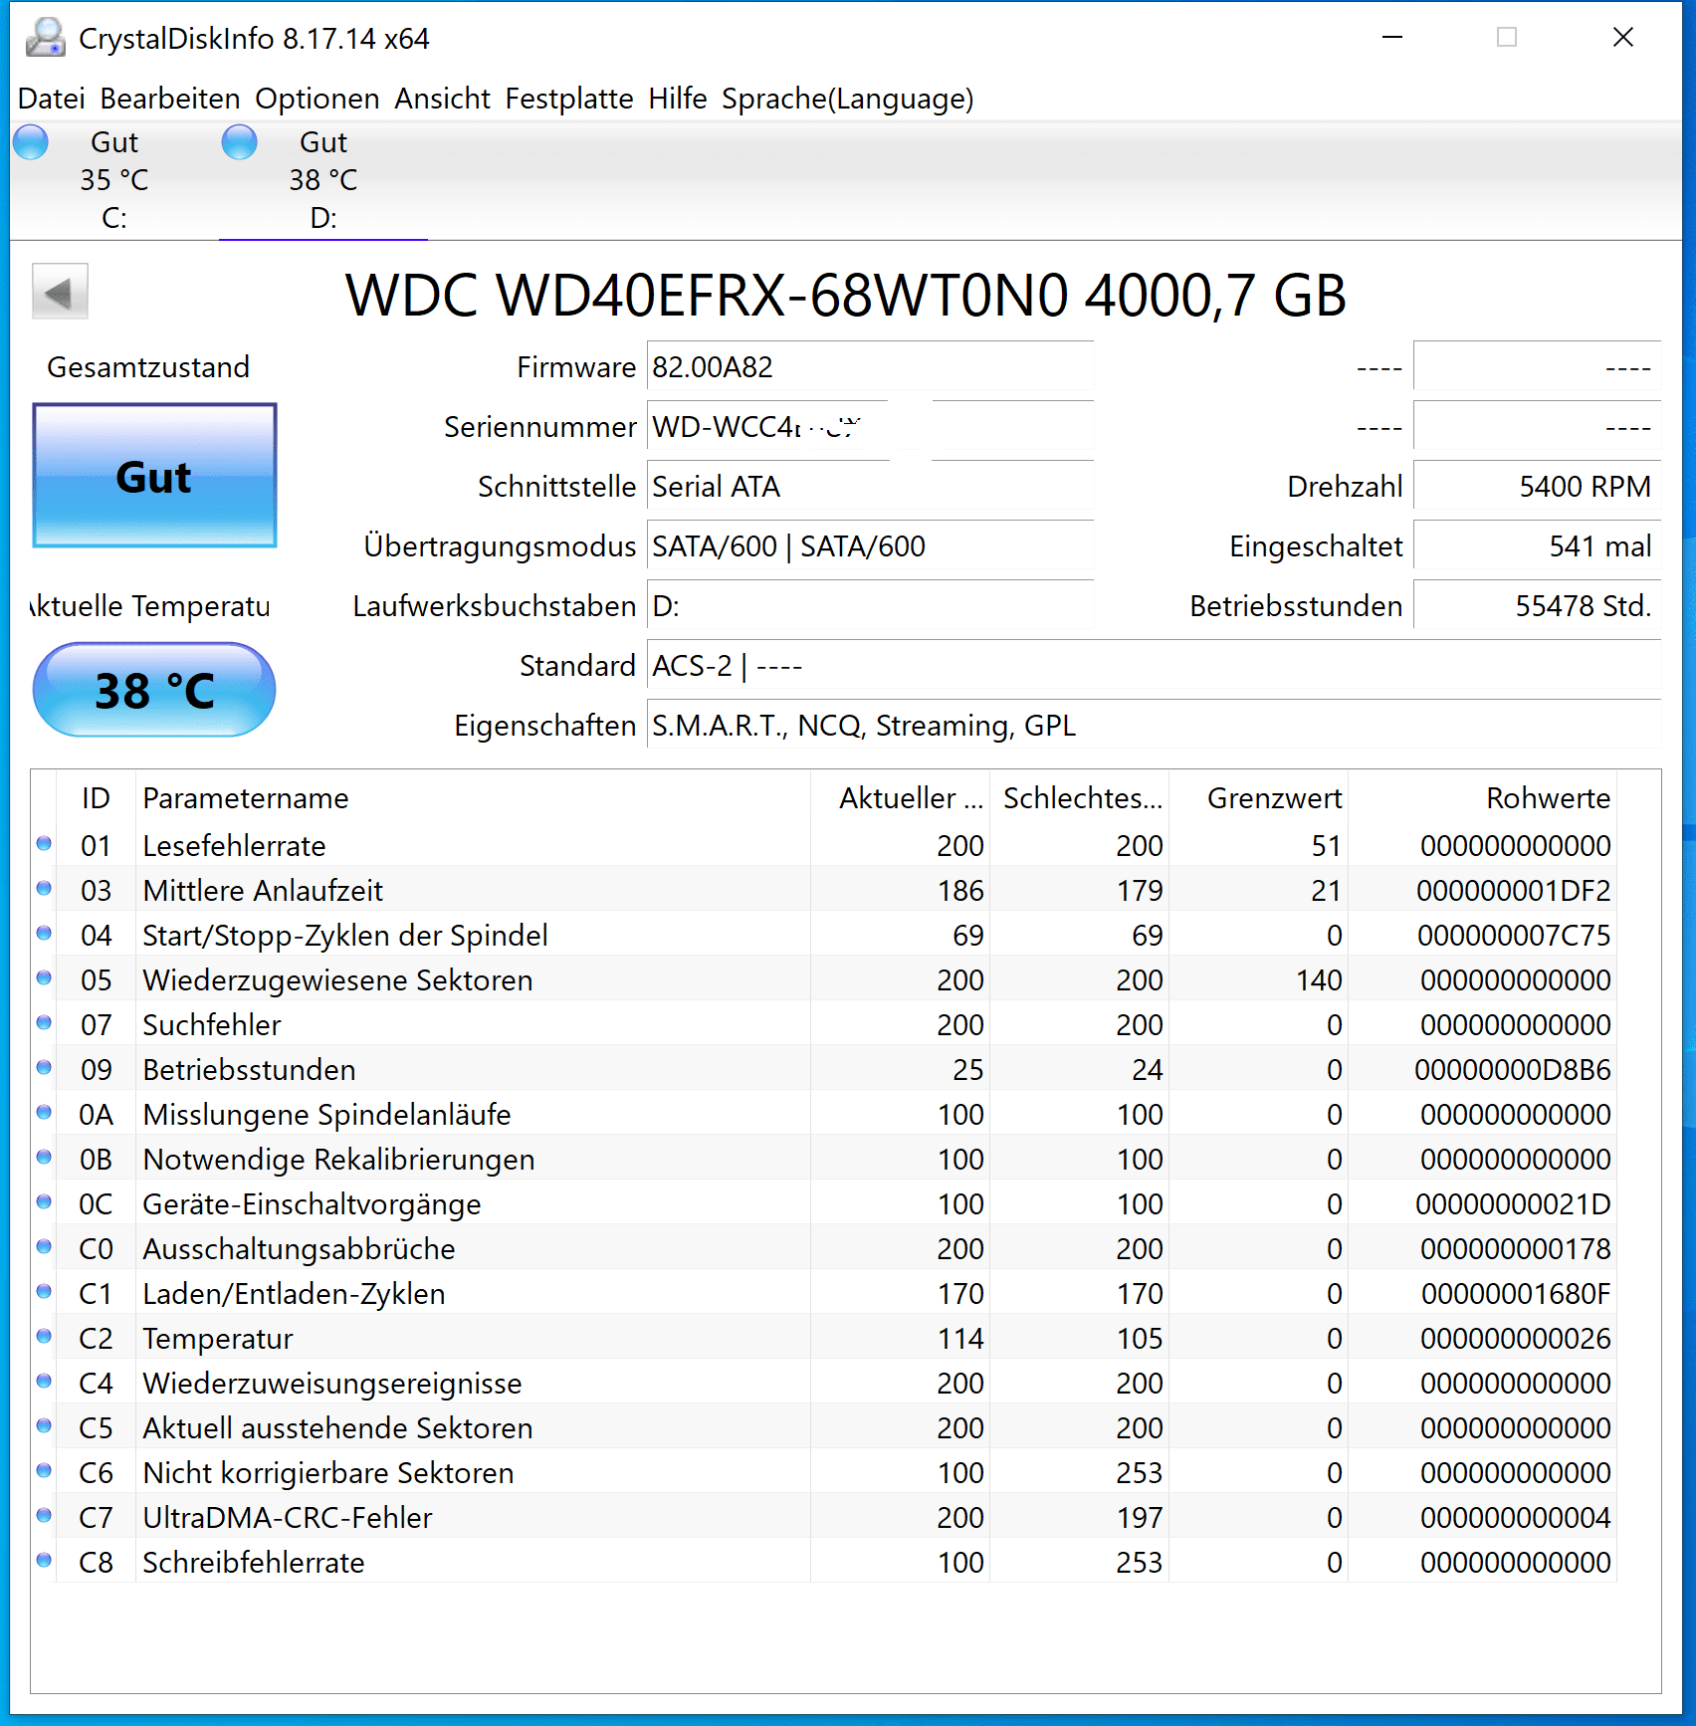The width and height of the screenshot is (1696, 1726).
Task: Click the Parametername column header
Action: pos(473,798)
